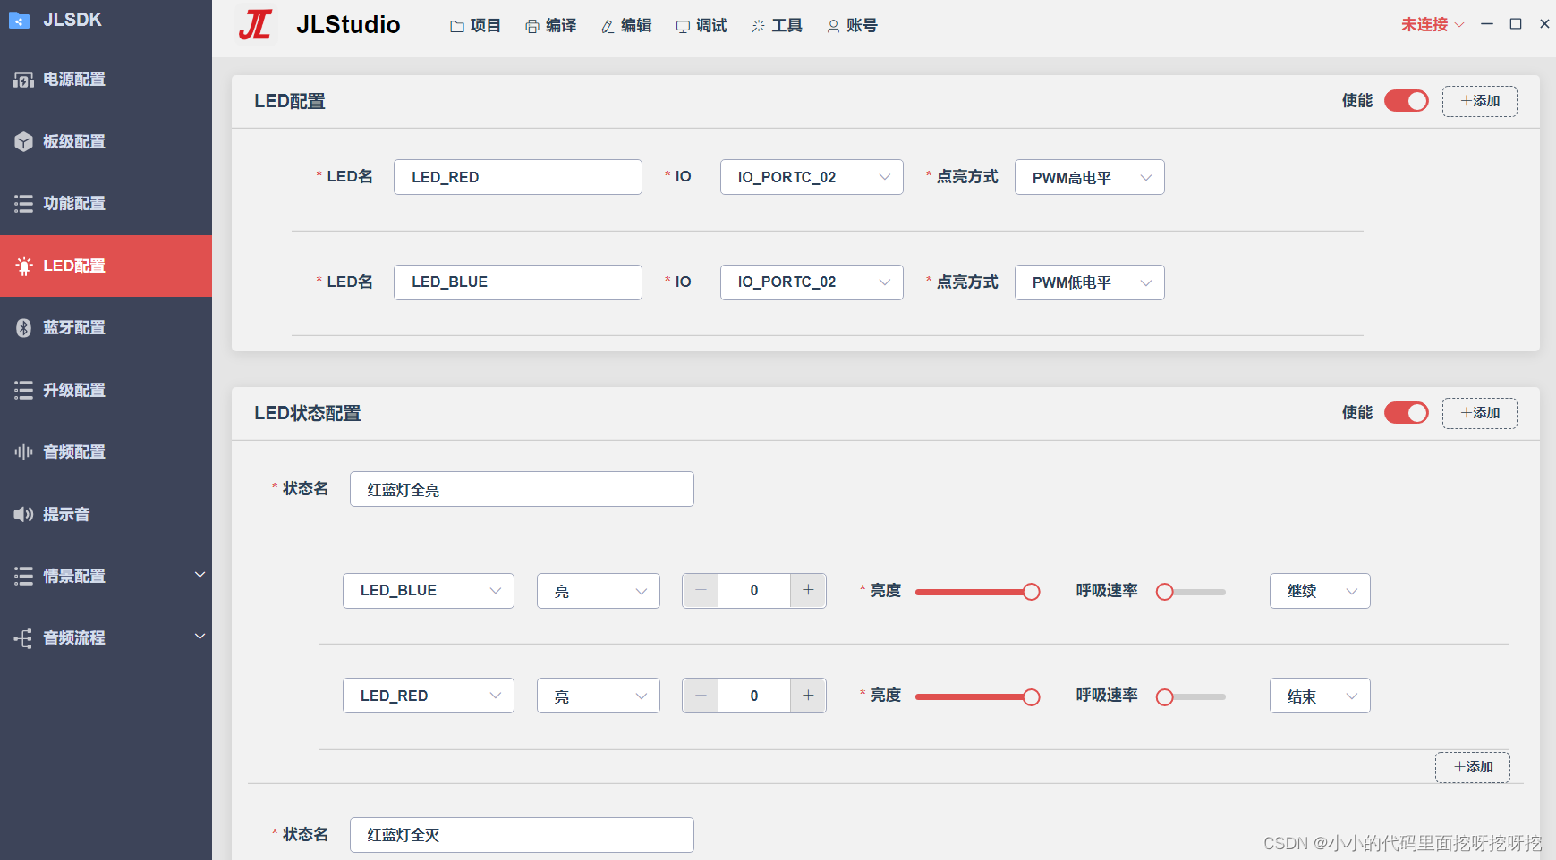Open the LED_RED selector in state config

429,696
